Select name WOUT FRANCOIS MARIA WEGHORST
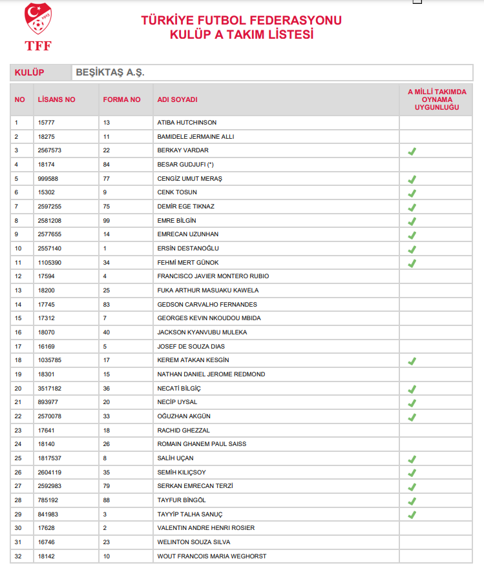This screenshot has height=570, width=484. point(211,556)
